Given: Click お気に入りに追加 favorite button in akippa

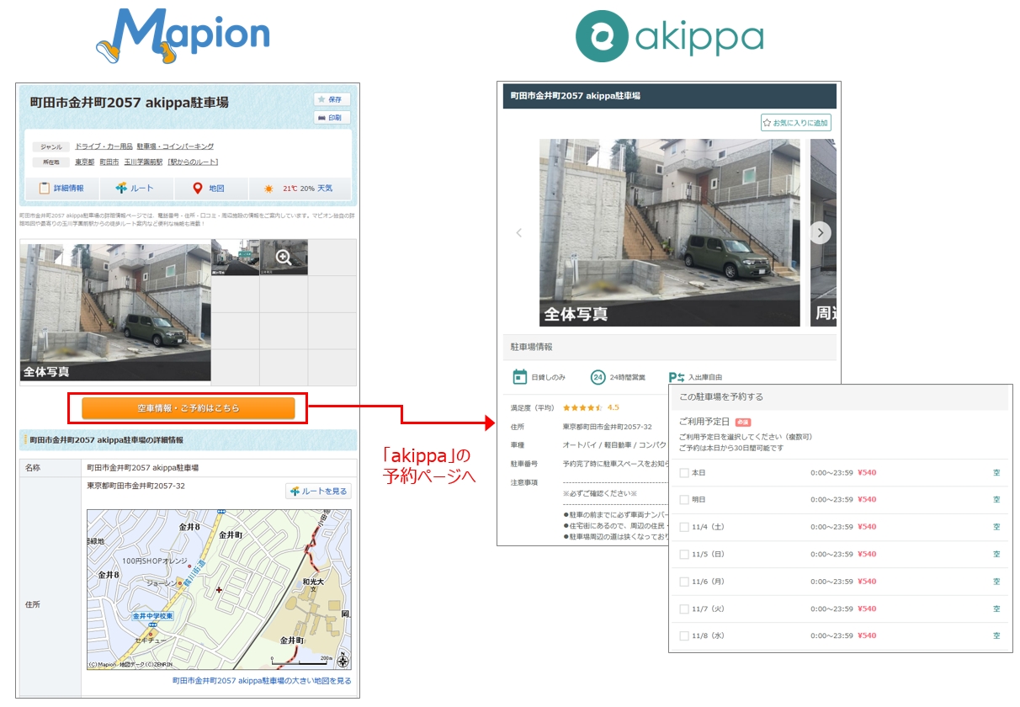Looking at the screenshot, I should click(796, 123).
